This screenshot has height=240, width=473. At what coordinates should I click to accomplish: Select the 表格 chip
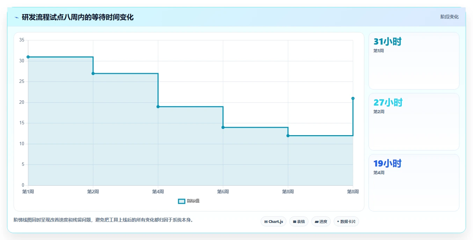(x=299, y=222)
